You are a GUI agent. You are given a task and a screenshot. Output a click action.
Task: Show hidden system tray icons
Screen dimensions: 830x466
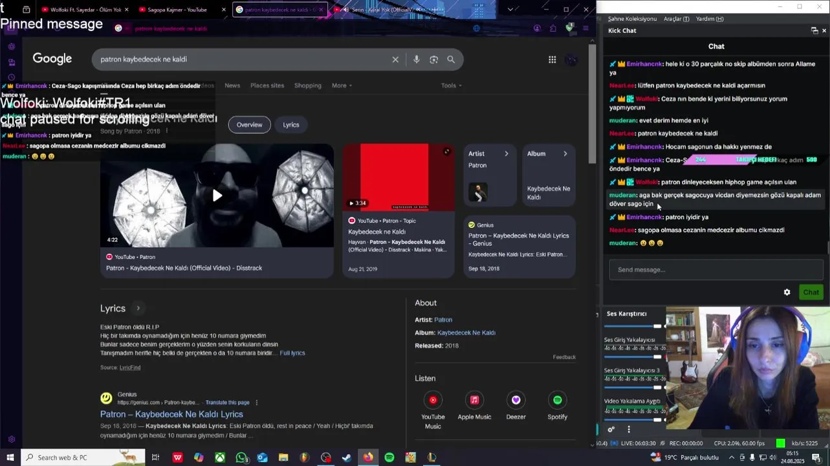click(x=732, y=458)
